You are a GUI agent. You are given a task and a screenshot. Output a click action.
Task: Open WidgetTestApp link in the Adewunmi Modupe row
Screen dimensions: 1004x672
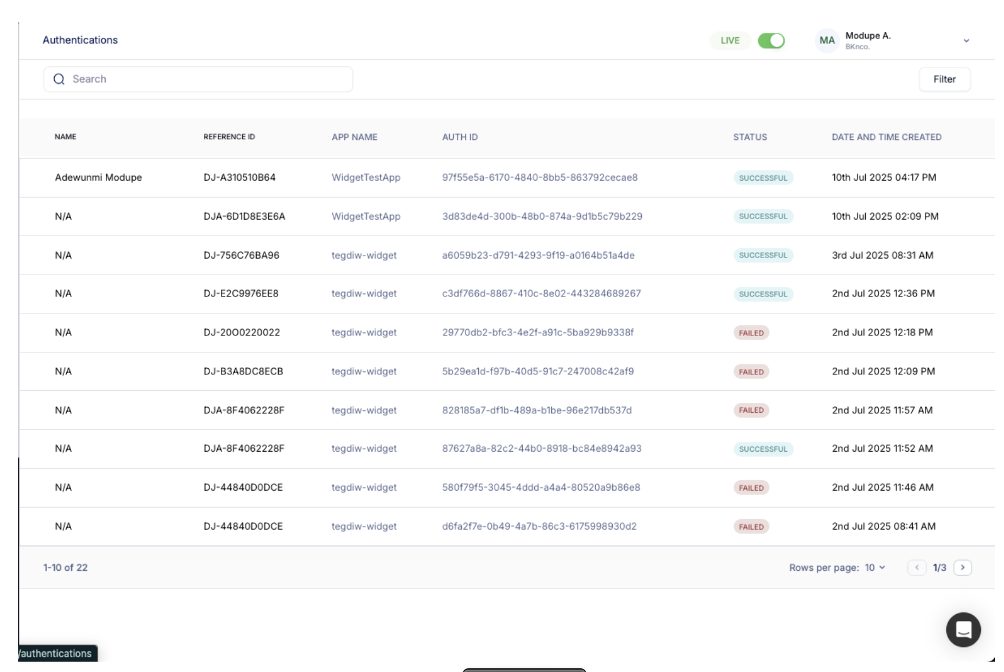pos(366,178)
